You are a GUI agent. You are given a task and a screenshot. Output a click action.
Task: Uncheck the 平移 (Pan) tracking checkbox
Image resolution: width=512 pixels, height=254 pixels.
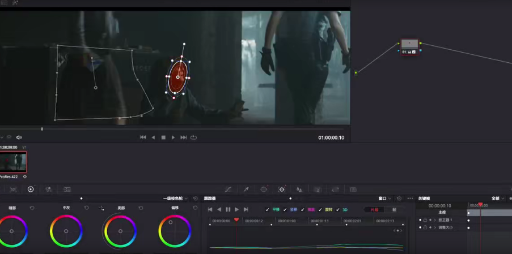tap(268, 210)
